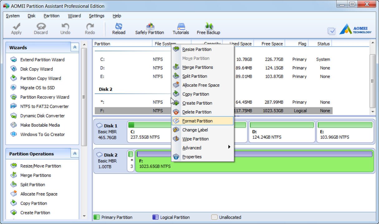Choose Delete Partition from context menu

click(202, 112)
